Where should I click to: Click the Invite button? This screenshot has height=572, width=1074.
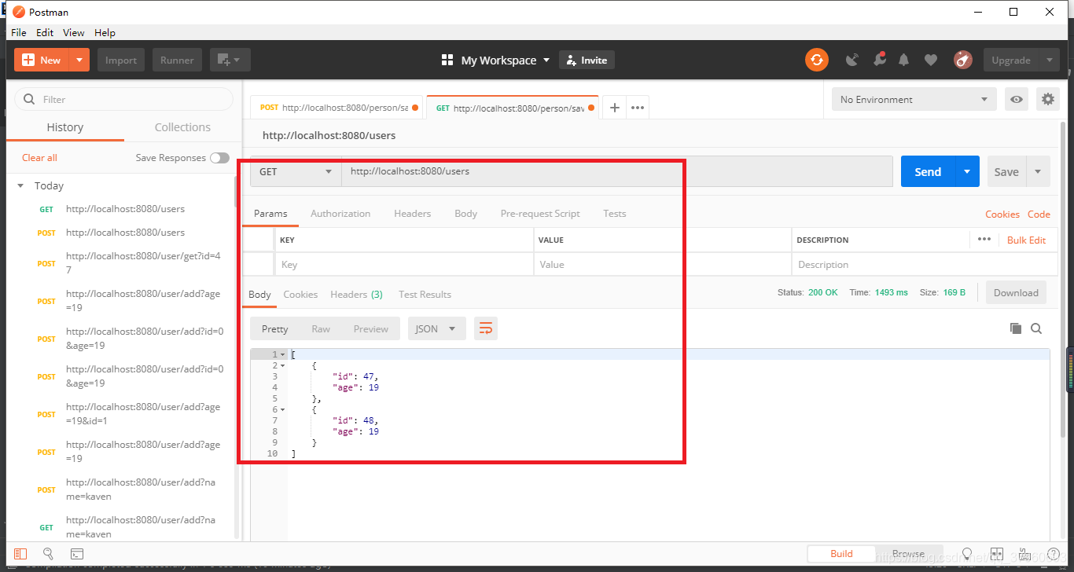(587, 60)
